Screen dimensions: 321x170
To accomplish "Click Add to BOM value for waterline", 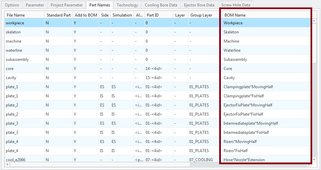I will click(x=75, y=50).
